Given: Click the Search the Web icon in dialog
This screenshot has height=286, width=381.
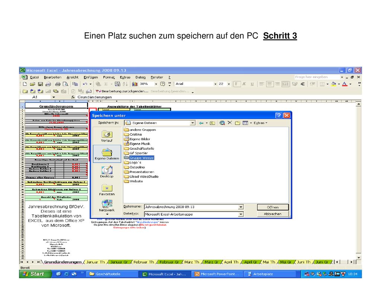Looking at the screenshot, I should pyautogui.click(x=222, y=123).
